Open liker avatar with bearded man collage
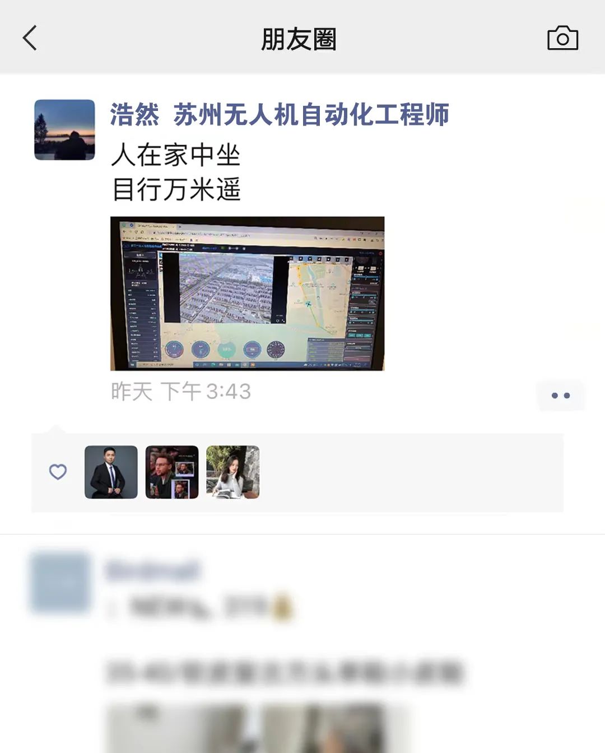This screenshot has width=605, height=753. tap(172, 472)
